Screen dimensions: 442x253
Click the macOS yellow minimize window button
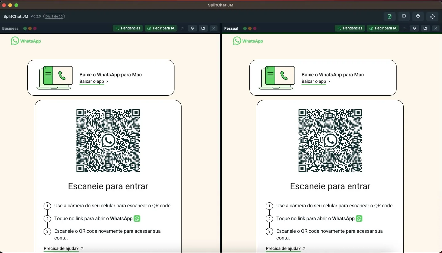pos(10,5)
